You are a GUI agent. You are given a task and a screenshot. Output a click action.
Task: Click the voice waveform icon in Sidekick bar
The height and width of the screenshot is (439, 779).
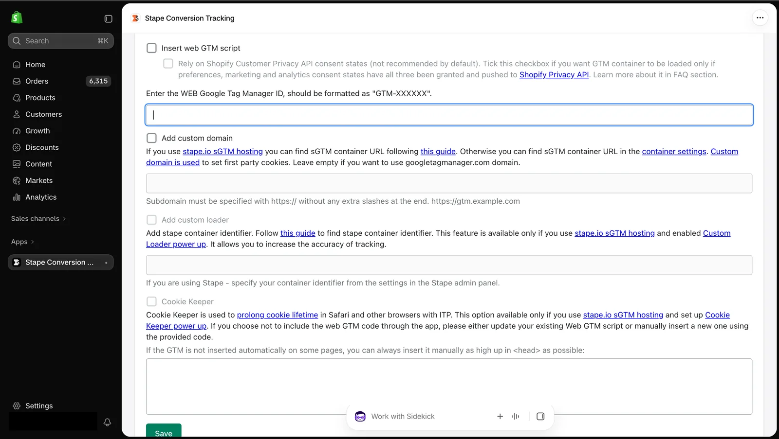coord(516,416)
